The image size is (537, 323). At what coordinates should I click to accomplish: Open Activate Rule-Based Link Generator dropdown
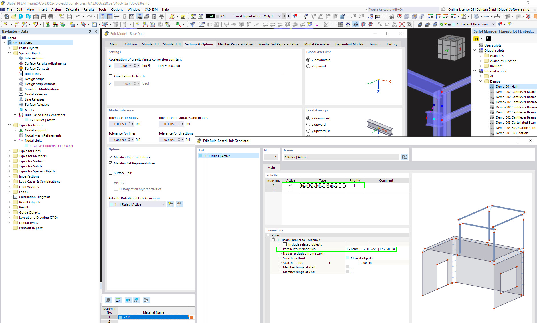coord(163,204)
